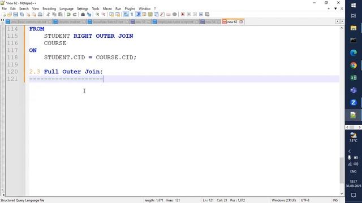The image size is (362, 203).
Task: Switch to the Snowflake Batch21.txt tab
Action: click(108, 22)
